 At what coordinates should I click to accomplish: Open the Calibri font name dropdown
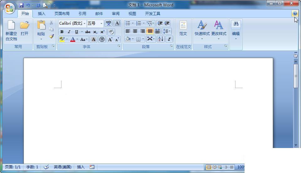click(x=84, y=23)
